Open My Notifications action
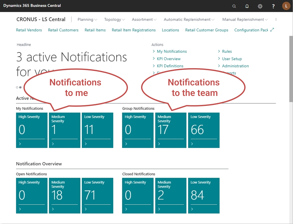This screenshot has width=293, height=224. click(x=172, y=51)
